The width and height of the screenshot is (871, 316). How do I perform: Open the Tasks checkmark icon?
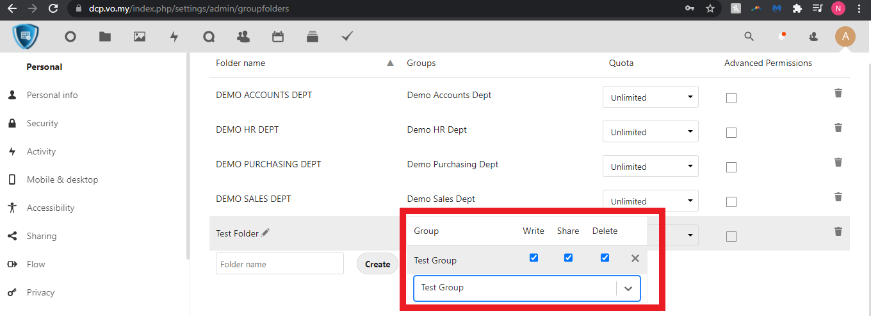[x=347, y=37]
